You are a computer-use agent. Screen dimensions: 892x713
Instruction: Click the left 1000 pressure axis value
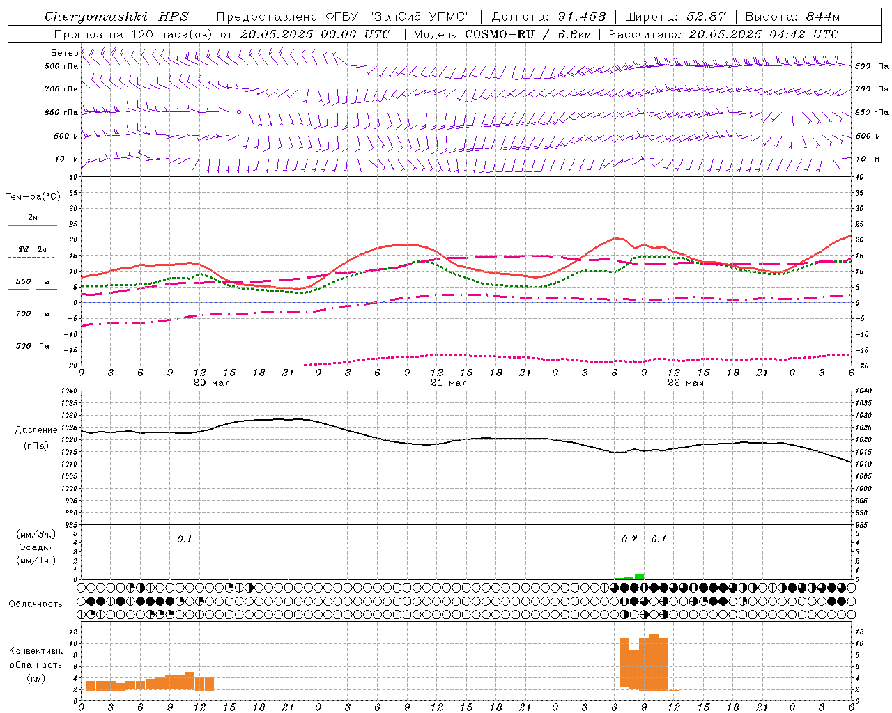click(x=70, y=489)
